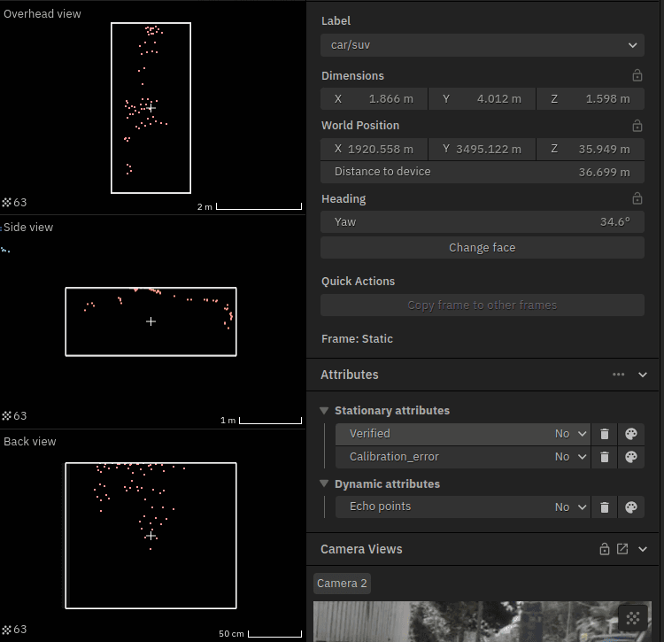Image resolution: width=664 pixels, height=642 pixels.
Task: Collapse the Dynamic attributes group
Action: (x=324, y=484)
